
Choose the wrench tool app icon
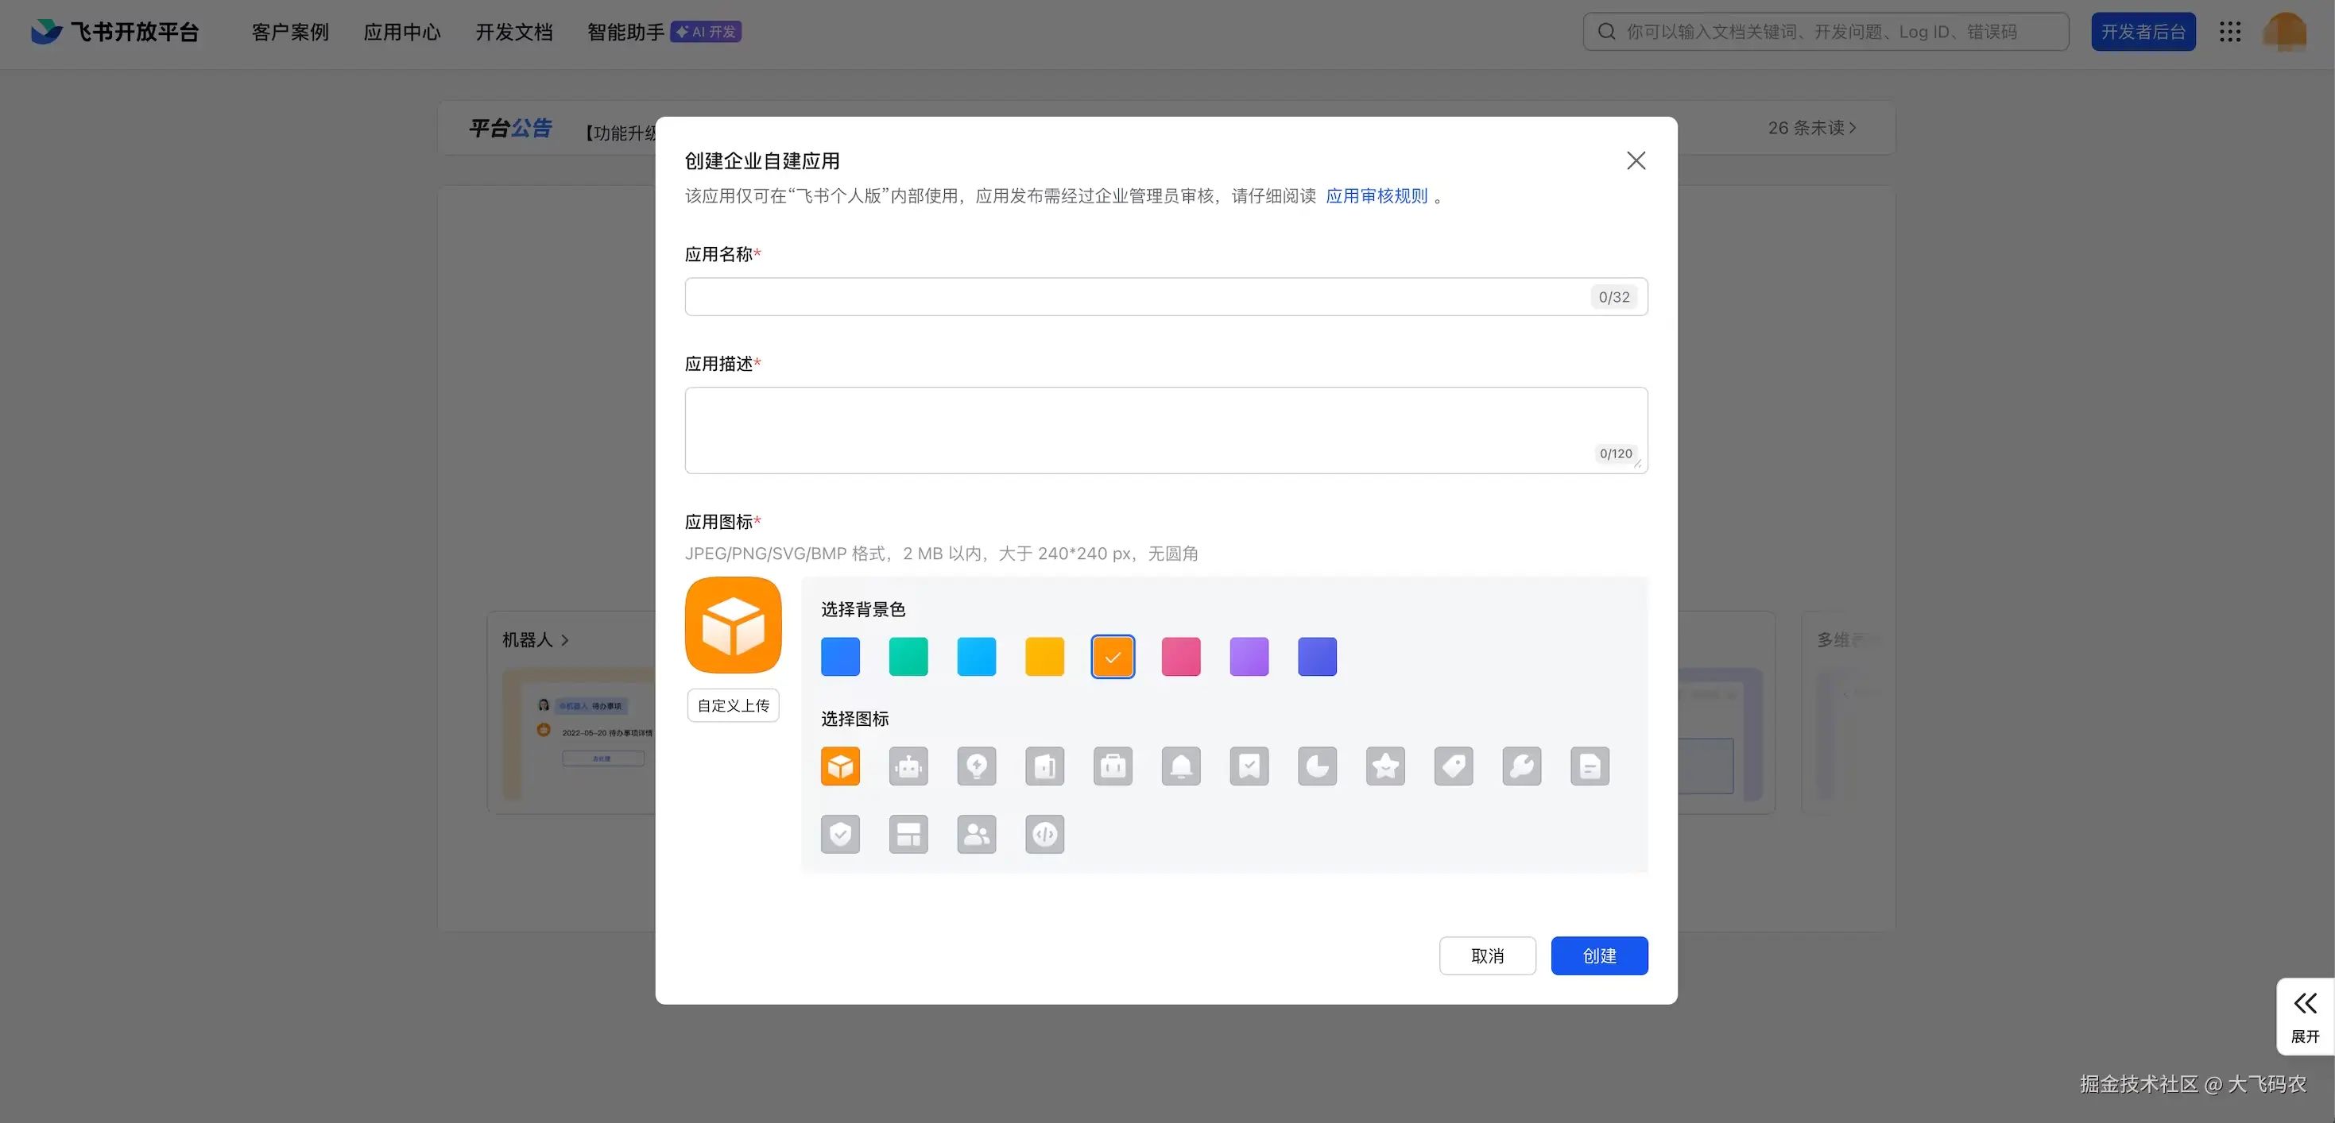tap(1521, 766)
